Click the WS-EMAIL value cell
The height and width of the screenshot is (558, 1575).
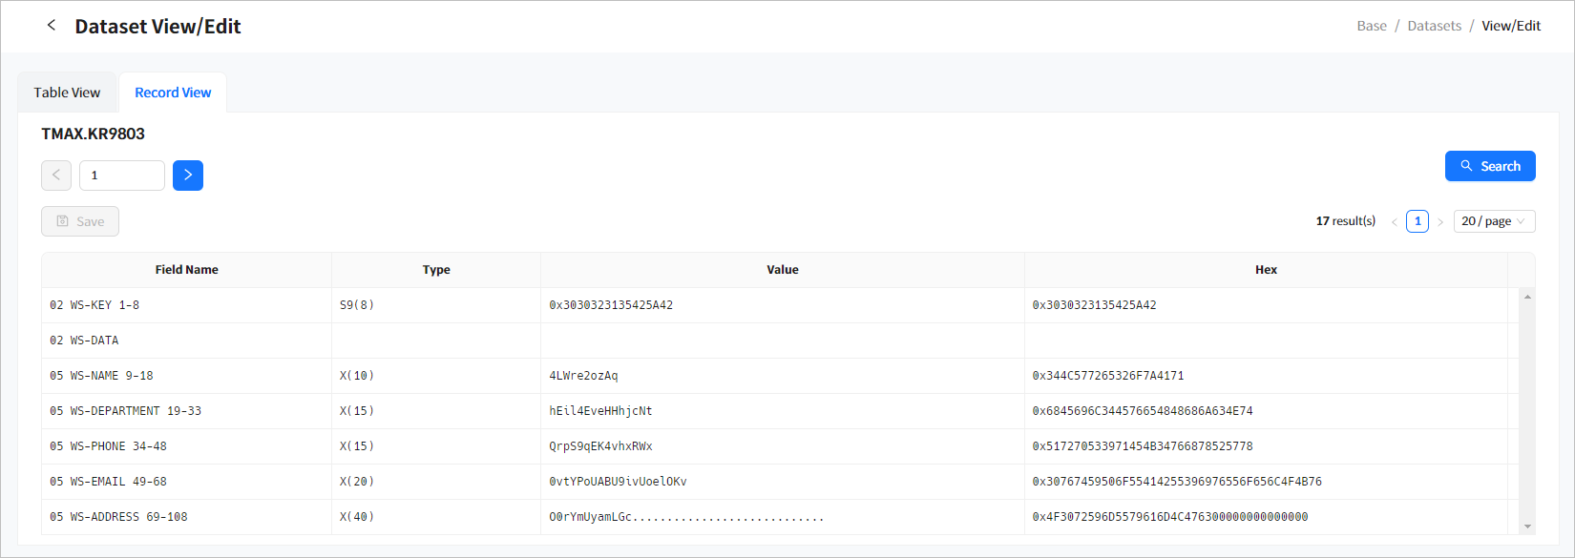point(618,482)
